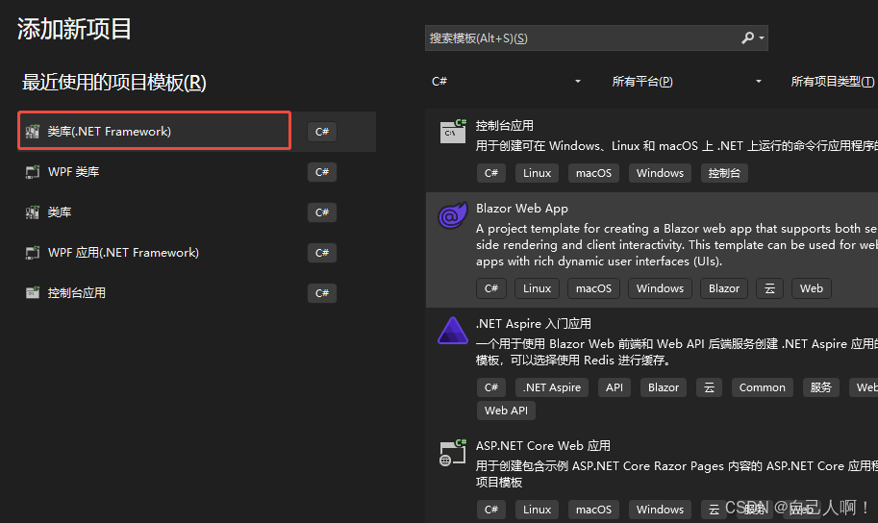
Task: Select the 类库 recent template row
Action: (197, 212)
